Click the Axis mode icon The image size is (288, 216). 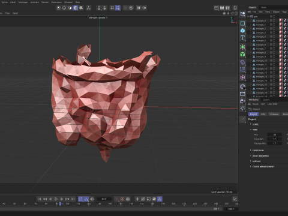tap(88, 8)
